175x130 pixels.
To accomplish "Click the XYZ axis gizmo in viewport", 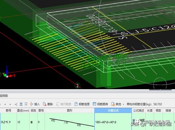I will (9, 72).
